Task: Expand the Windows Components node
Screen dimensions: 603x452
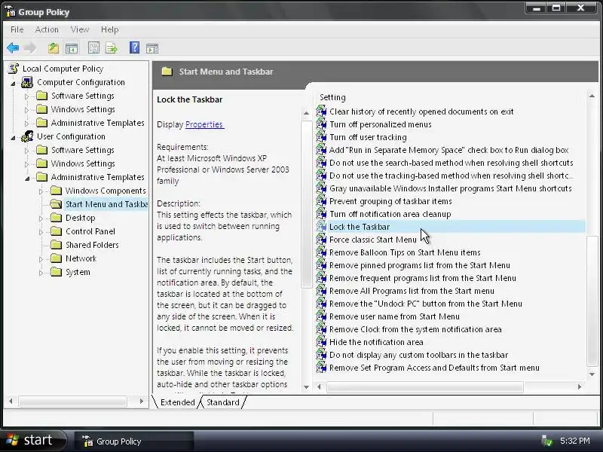Action: [x=41, y=191]
